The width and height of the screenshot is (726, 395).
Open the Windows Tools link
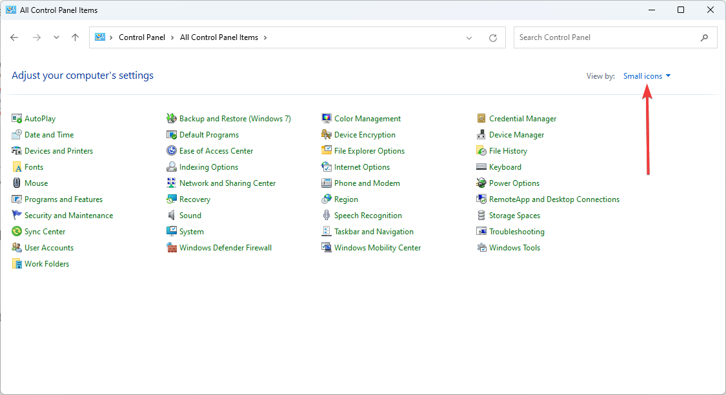[x=514, y=248]
